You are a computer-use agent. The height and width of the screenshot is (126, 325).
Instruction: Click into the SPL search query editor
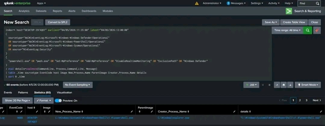click(x=138, y=53)
